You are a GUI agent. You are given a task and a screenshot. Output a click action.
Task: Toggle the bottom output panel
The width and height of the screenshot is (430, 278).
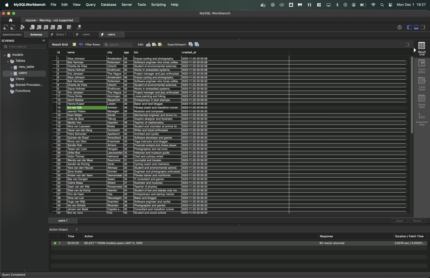416,27
